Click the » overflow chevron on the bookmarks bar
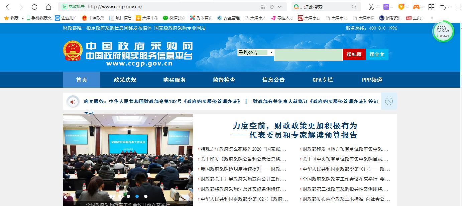The width and height of the screenshot is (462, 206). pos(432,18)
